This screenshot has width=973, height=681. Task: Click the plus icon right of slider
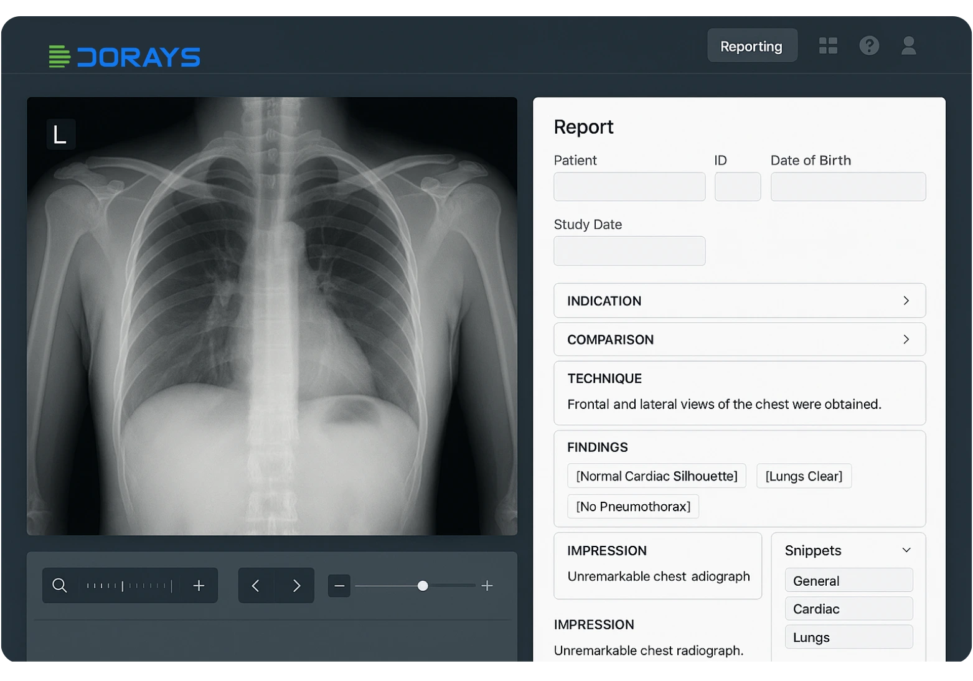(x=487, y=586)
